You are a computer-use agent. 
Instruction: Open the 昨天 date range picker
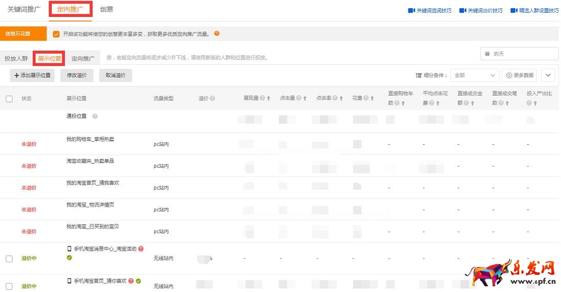click(x=519, y=54)
